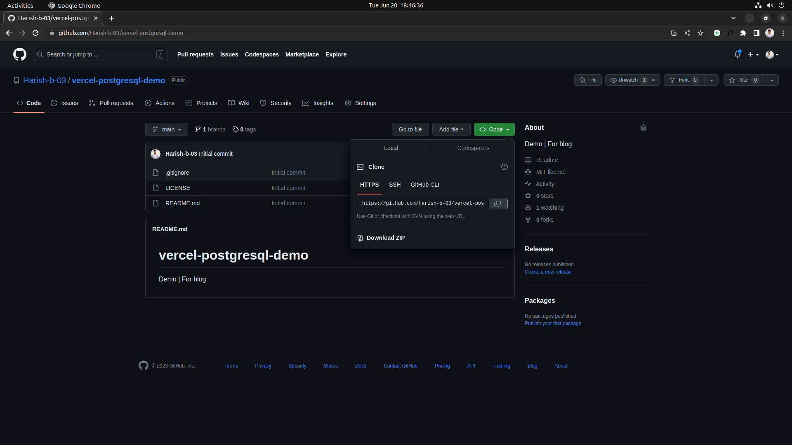792x445 pixels.
Task: Open the Harish-b-03 owner link
Action: pos(45,80)
